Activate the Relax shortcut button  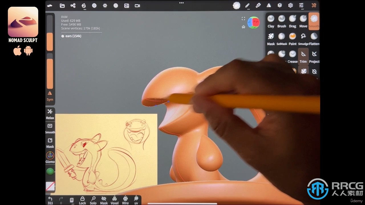pos(50,114)
